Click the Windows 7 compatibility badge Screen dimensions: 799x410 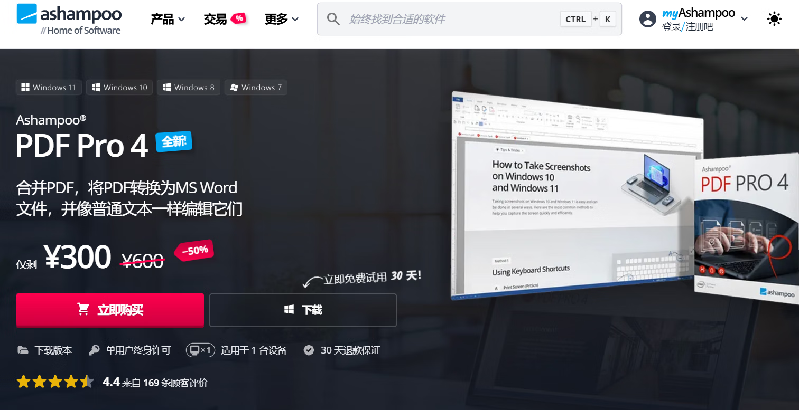pyautogui.click(x=256, y=88)
